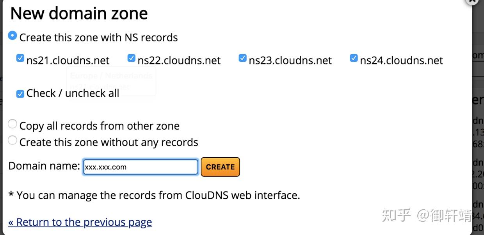This screenshot has height=235, width=484.
Task: Choose "Create this zone without any records"
Action: [x=12, y=140]
